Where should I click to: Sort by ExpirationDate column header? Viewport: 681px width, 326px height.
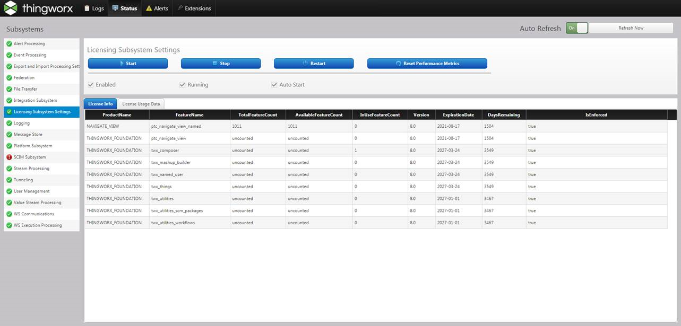coord(459,114)
